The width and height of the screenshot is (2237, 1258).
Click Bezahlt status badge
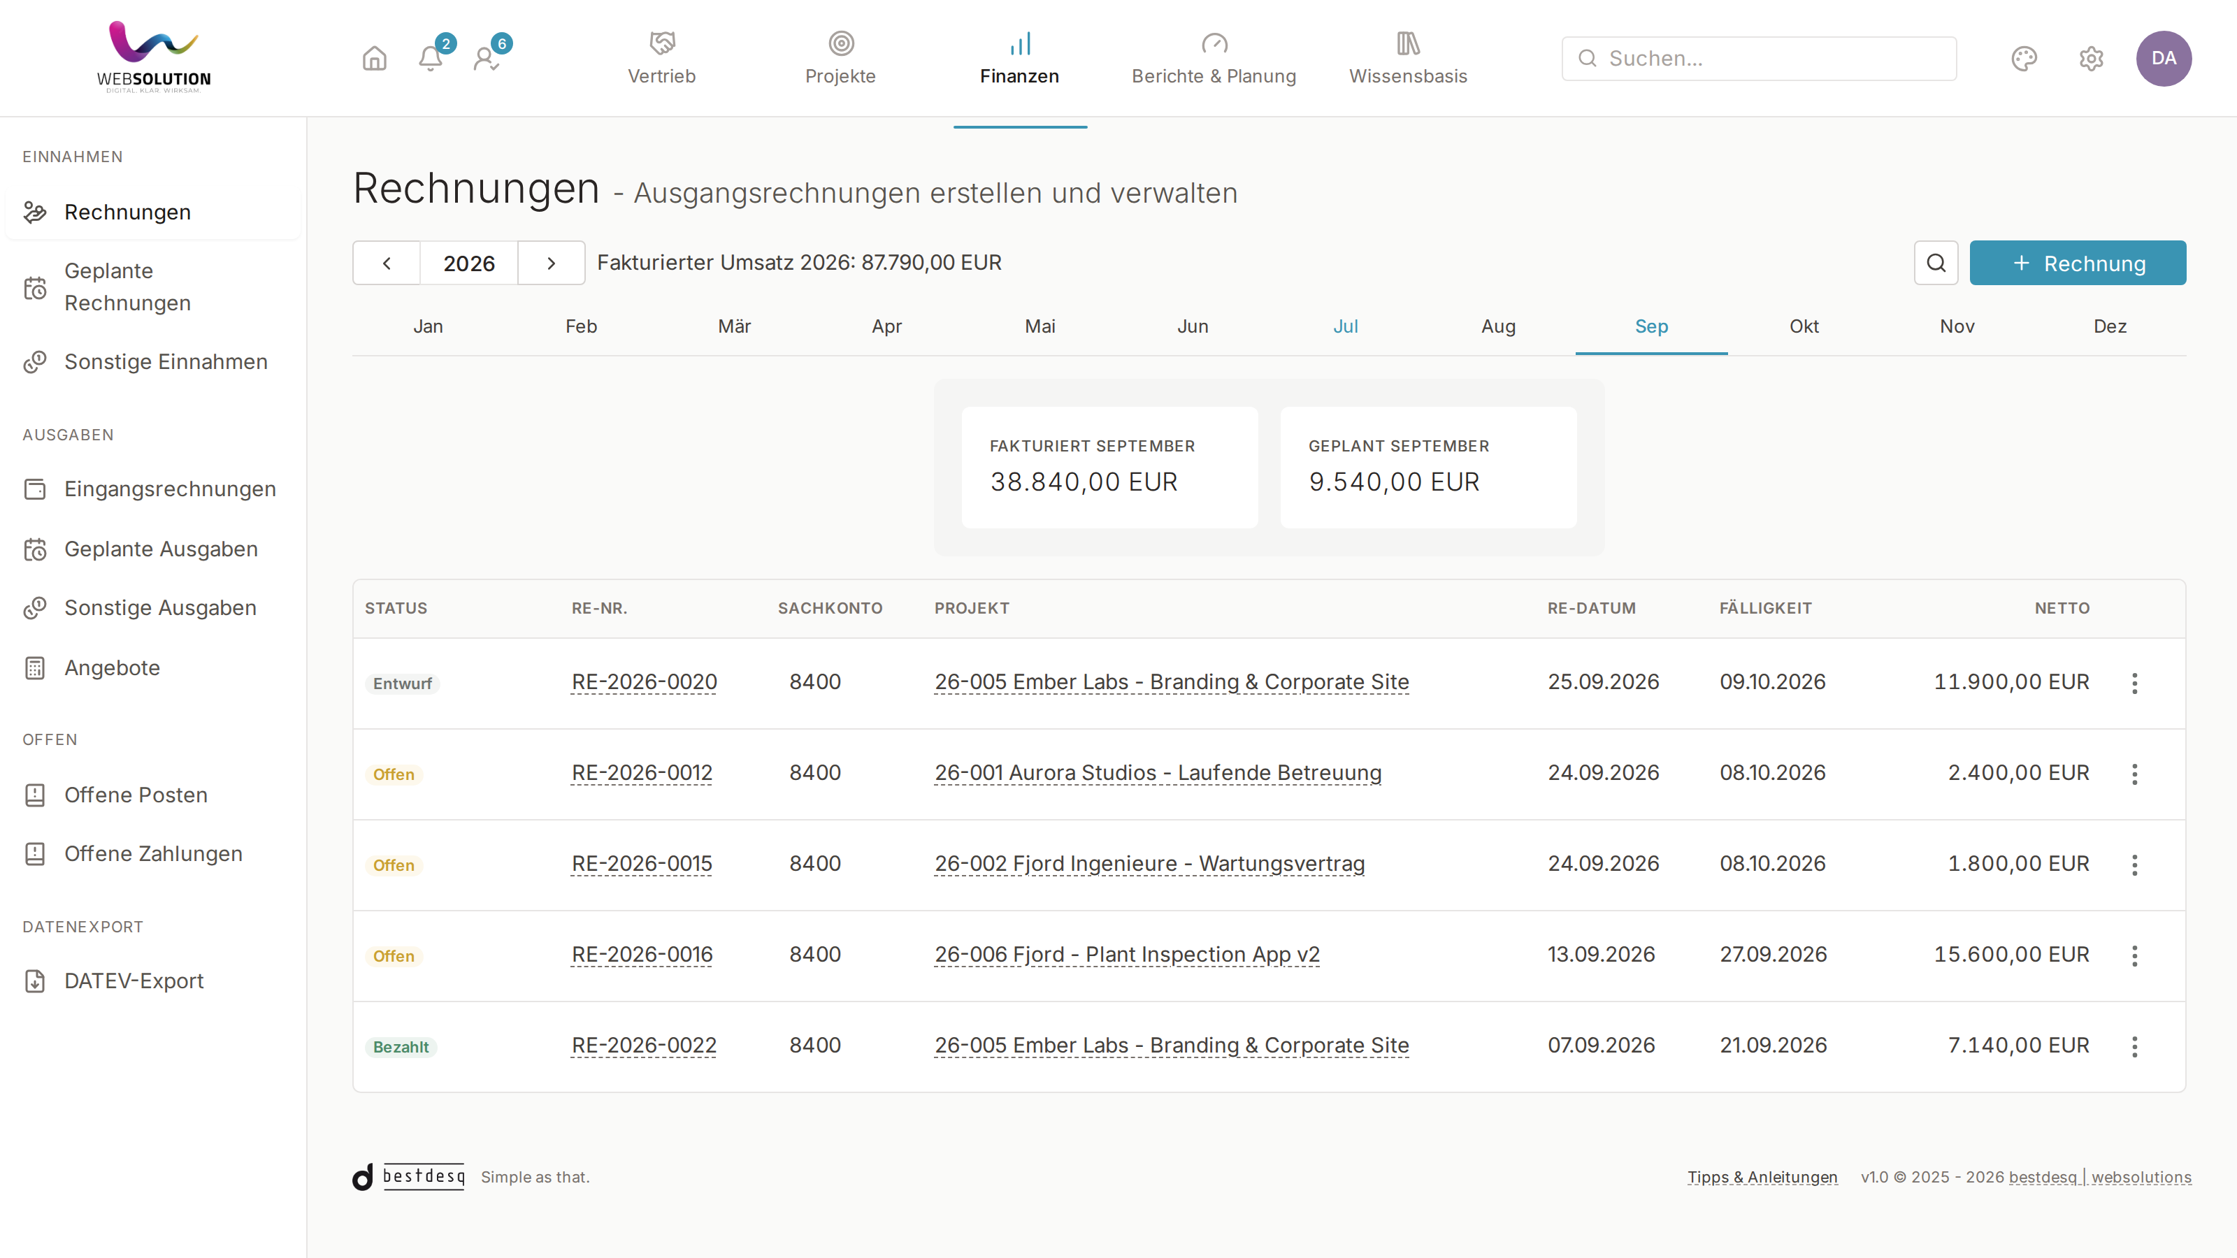point(401,1047)
